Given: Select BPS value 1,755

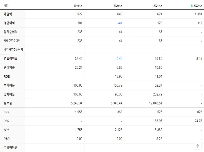Looking at the screenshot, I should [79, 130].
